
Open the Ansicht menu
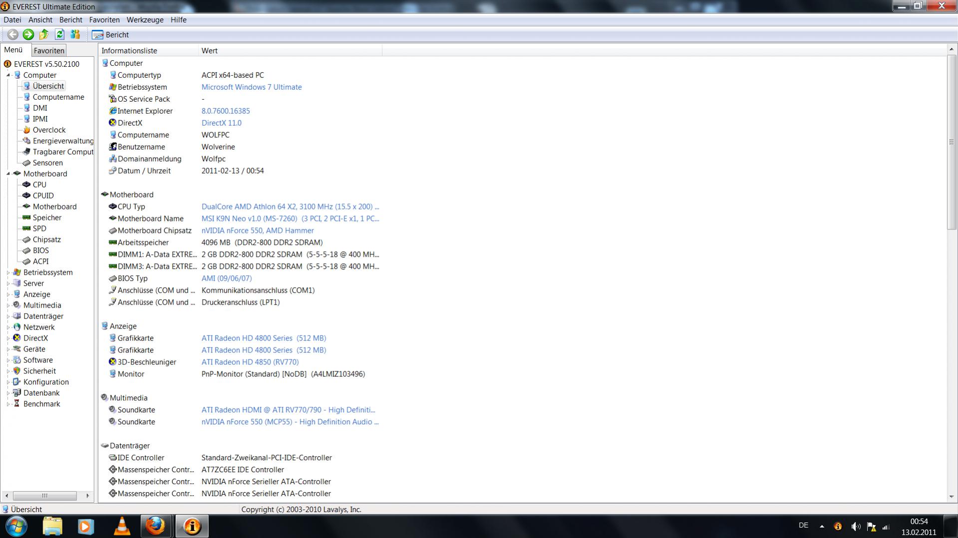point(40,20)
